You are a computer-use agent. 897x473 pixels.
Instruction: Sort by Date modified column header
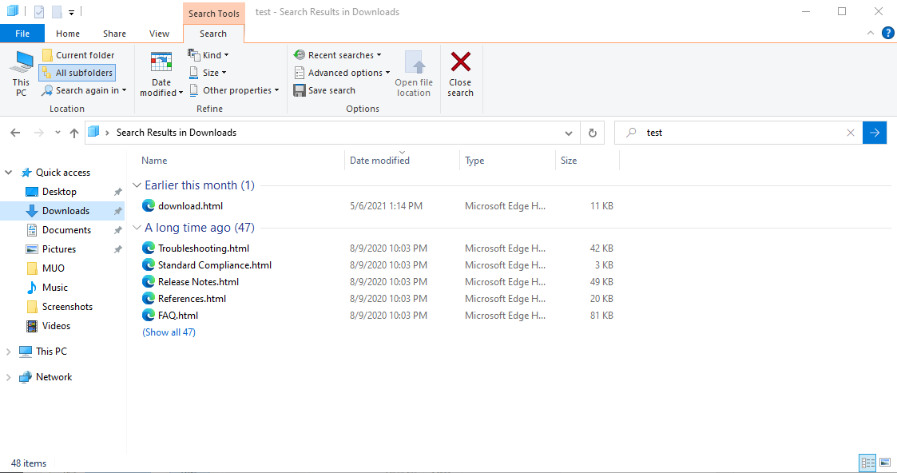(380, 161)
